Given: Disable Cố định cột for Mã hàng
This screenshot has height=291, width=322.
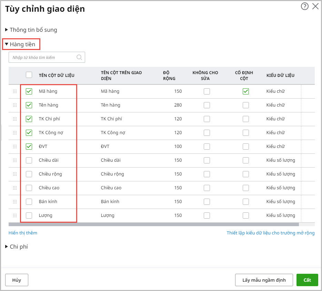Looking at the screenshot, I should [x=245, y=91].
